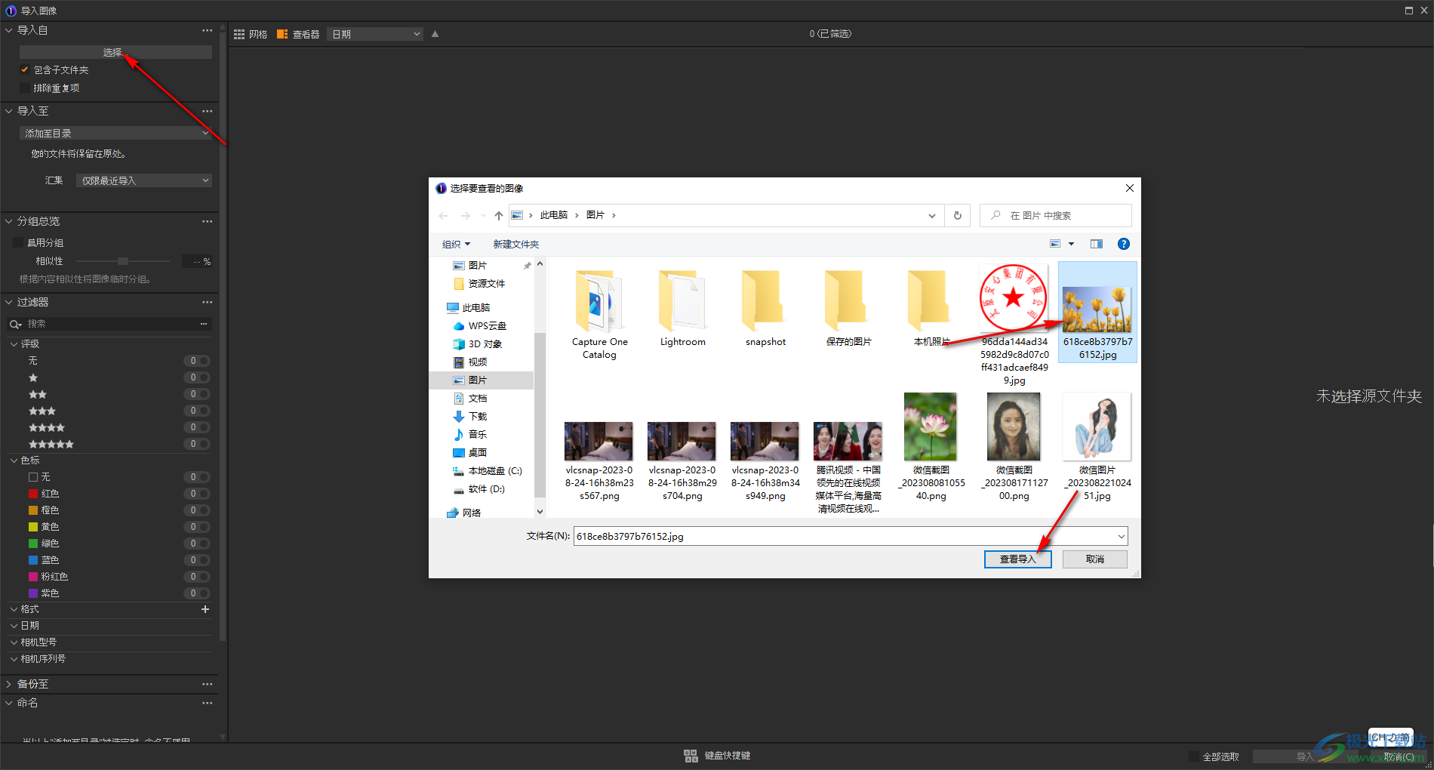Toggle the preview pane icon

[1096, 244]
